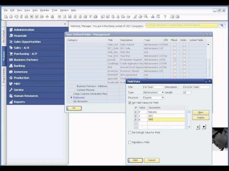This screenshot has height=171, width=229.
Task: Move valid value down with arrow button
Action: tap(198, 127)
